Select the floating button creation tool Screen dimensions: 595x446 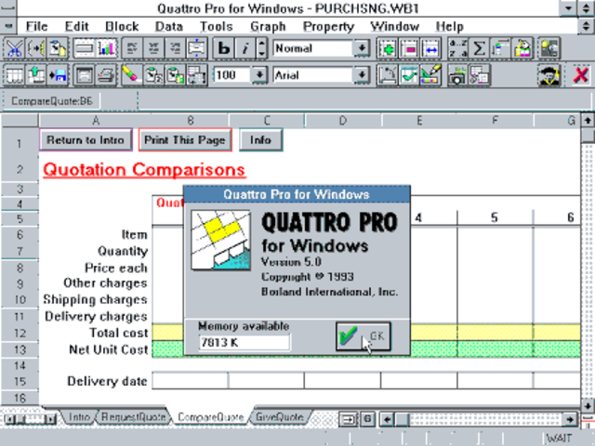coord(84,48)
